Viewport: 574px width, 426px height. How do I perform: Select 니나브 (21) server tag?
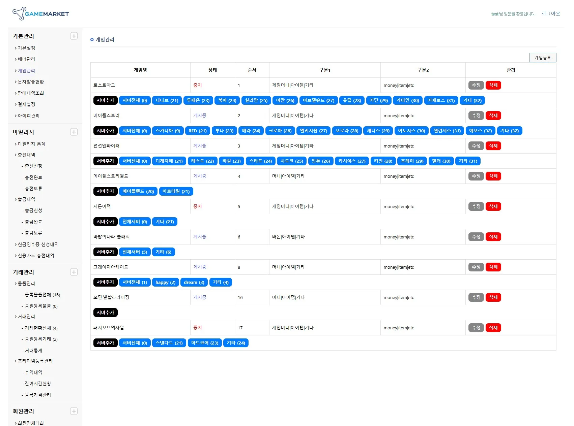click(x=167, y=100)
